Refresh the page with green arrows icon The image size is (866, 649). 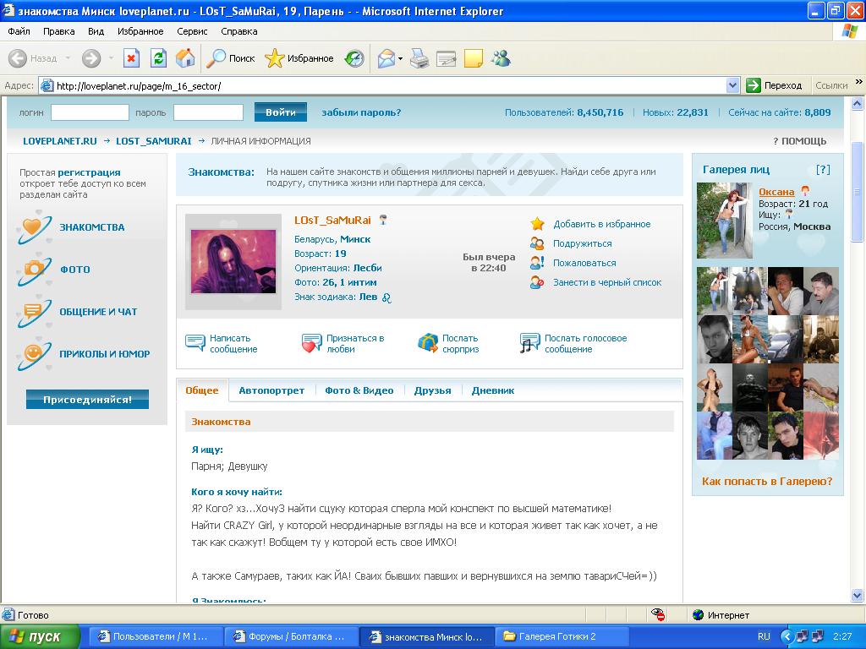coord(158,58)
